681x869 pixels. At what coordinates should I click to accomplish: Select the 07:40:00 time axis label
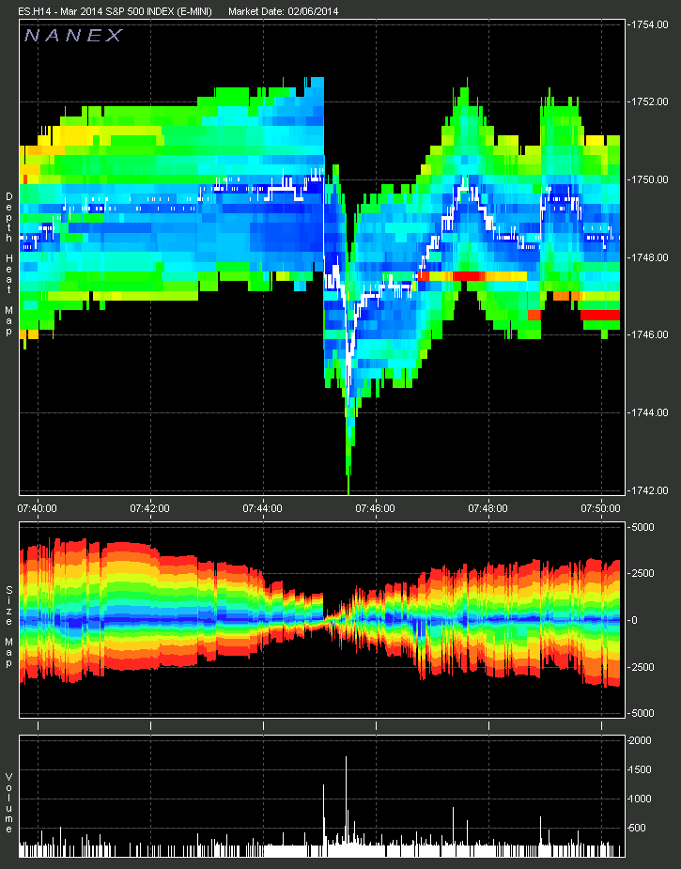[38, 508]
